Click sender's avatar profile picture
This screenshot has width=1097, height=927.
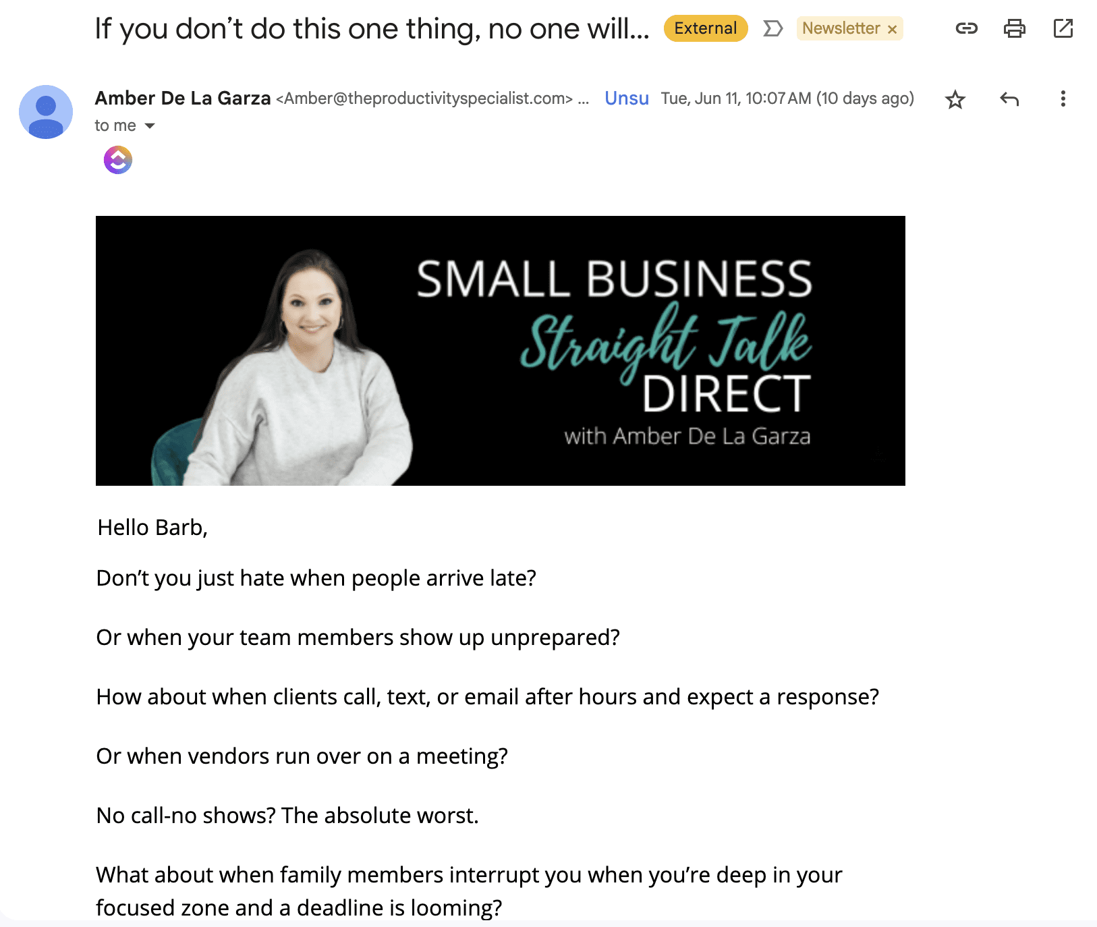[46, 112]
